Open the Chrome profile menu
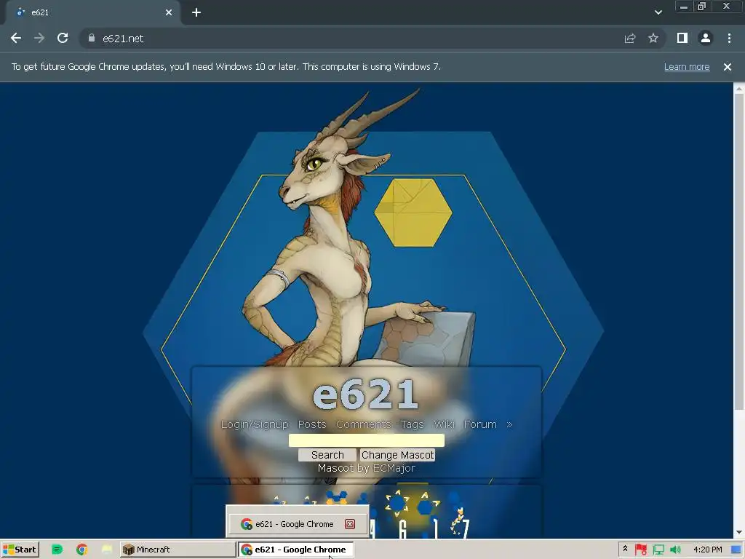Image resolution: width=745 pixels, height=559 pixels. (706, 38)
